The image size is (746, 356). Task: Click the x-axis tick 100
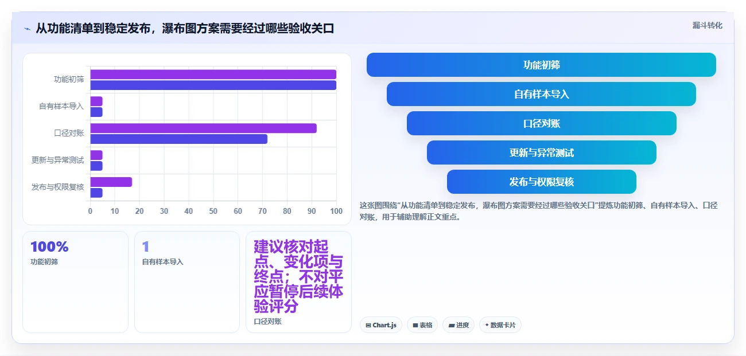[336, 211]
